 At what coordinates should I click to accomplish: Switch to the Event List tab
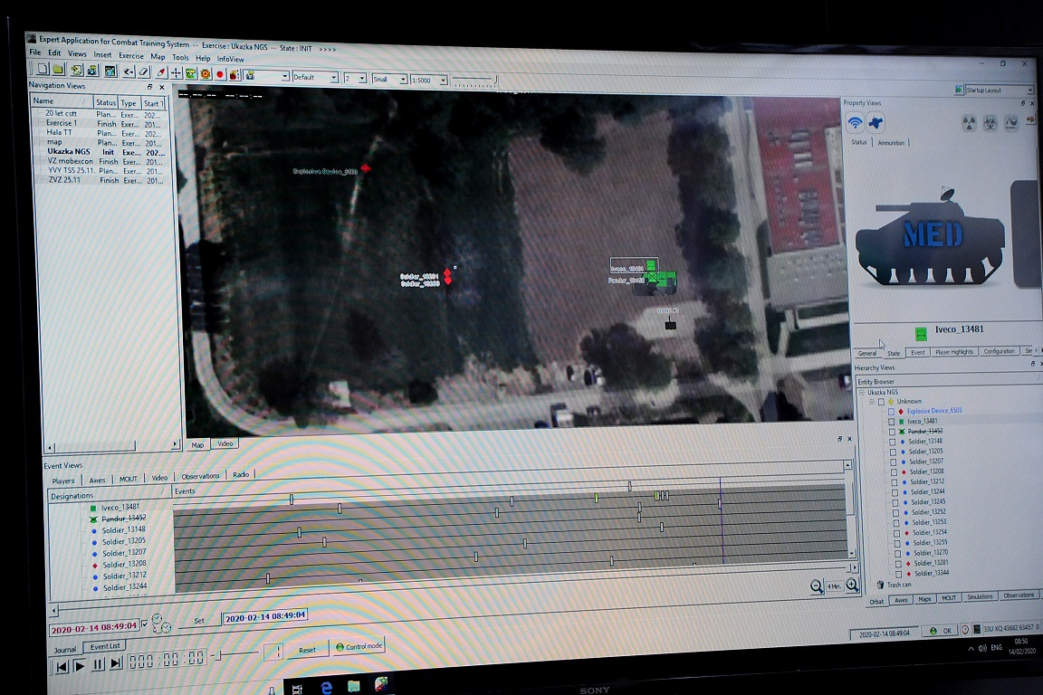pyautogui.click(x=105, y=646)
